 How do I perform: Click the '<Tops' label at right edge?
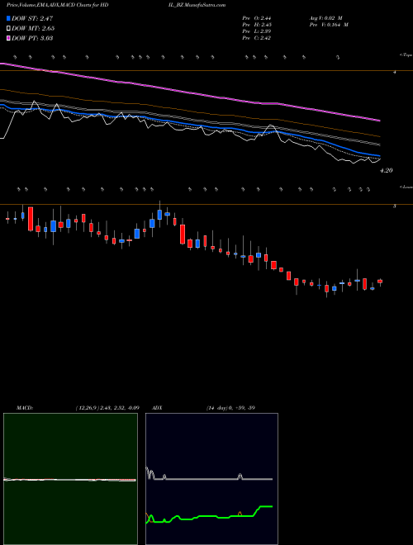(x=406, y=55)
